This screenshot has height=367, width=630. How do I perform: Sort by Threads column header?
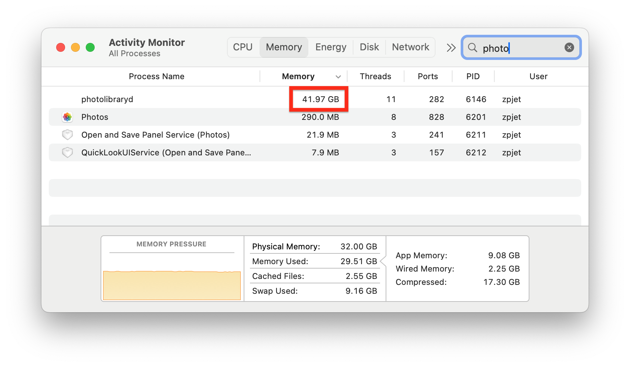[375, 76]
